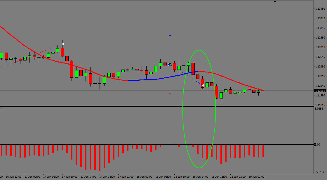This screenshot has height=180, width=327.
Task: Click the 19 Jun 02:00 time label
Action: (257, 177)
